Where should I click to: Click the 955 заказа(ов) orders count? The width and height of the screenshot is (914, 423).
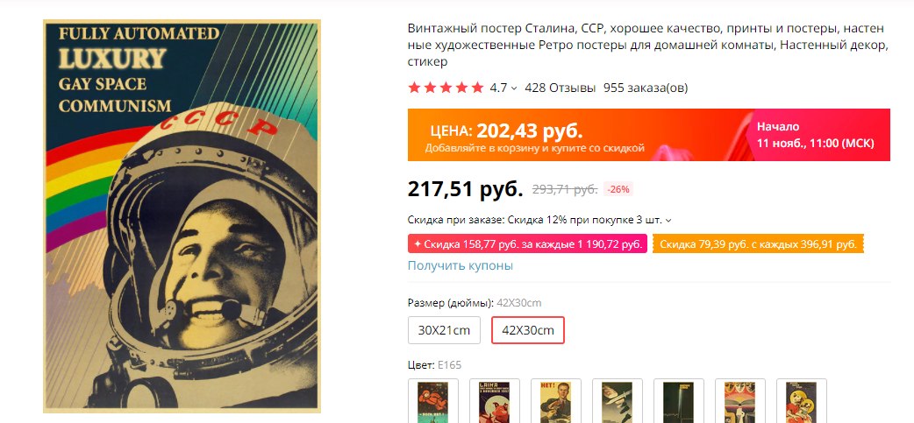point(646,88)
